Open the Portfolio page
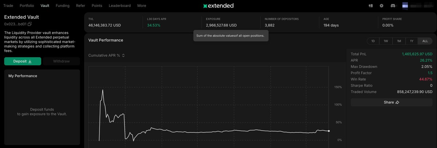Screen dimensions: 437x148 (x=27, y=6)
